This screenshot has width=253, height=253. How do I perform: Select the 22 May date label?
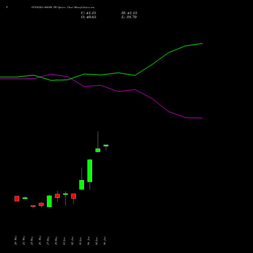pos(24,240)
